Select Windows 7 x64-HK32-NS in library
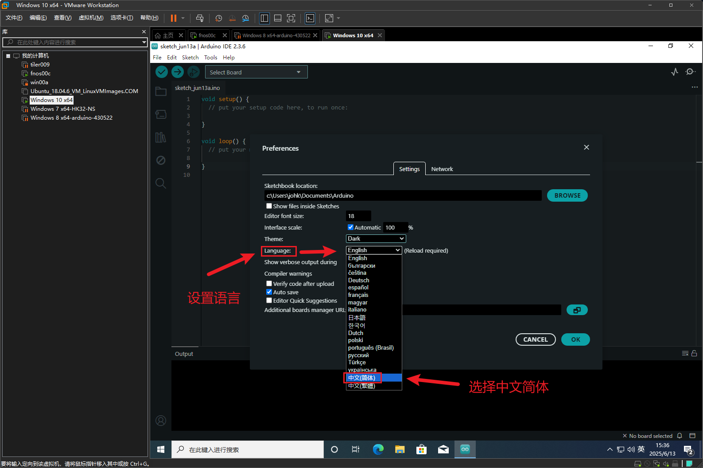Viewport: 703px width, 468px height. [x=63, y=109]
